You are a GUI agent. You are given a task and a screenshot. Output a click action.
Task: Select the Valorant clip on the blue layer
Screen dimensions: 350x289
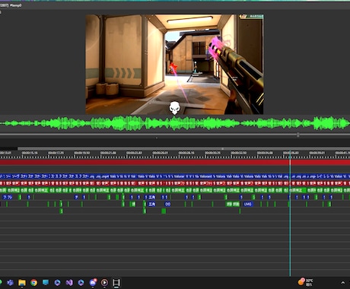click(205, 176)
